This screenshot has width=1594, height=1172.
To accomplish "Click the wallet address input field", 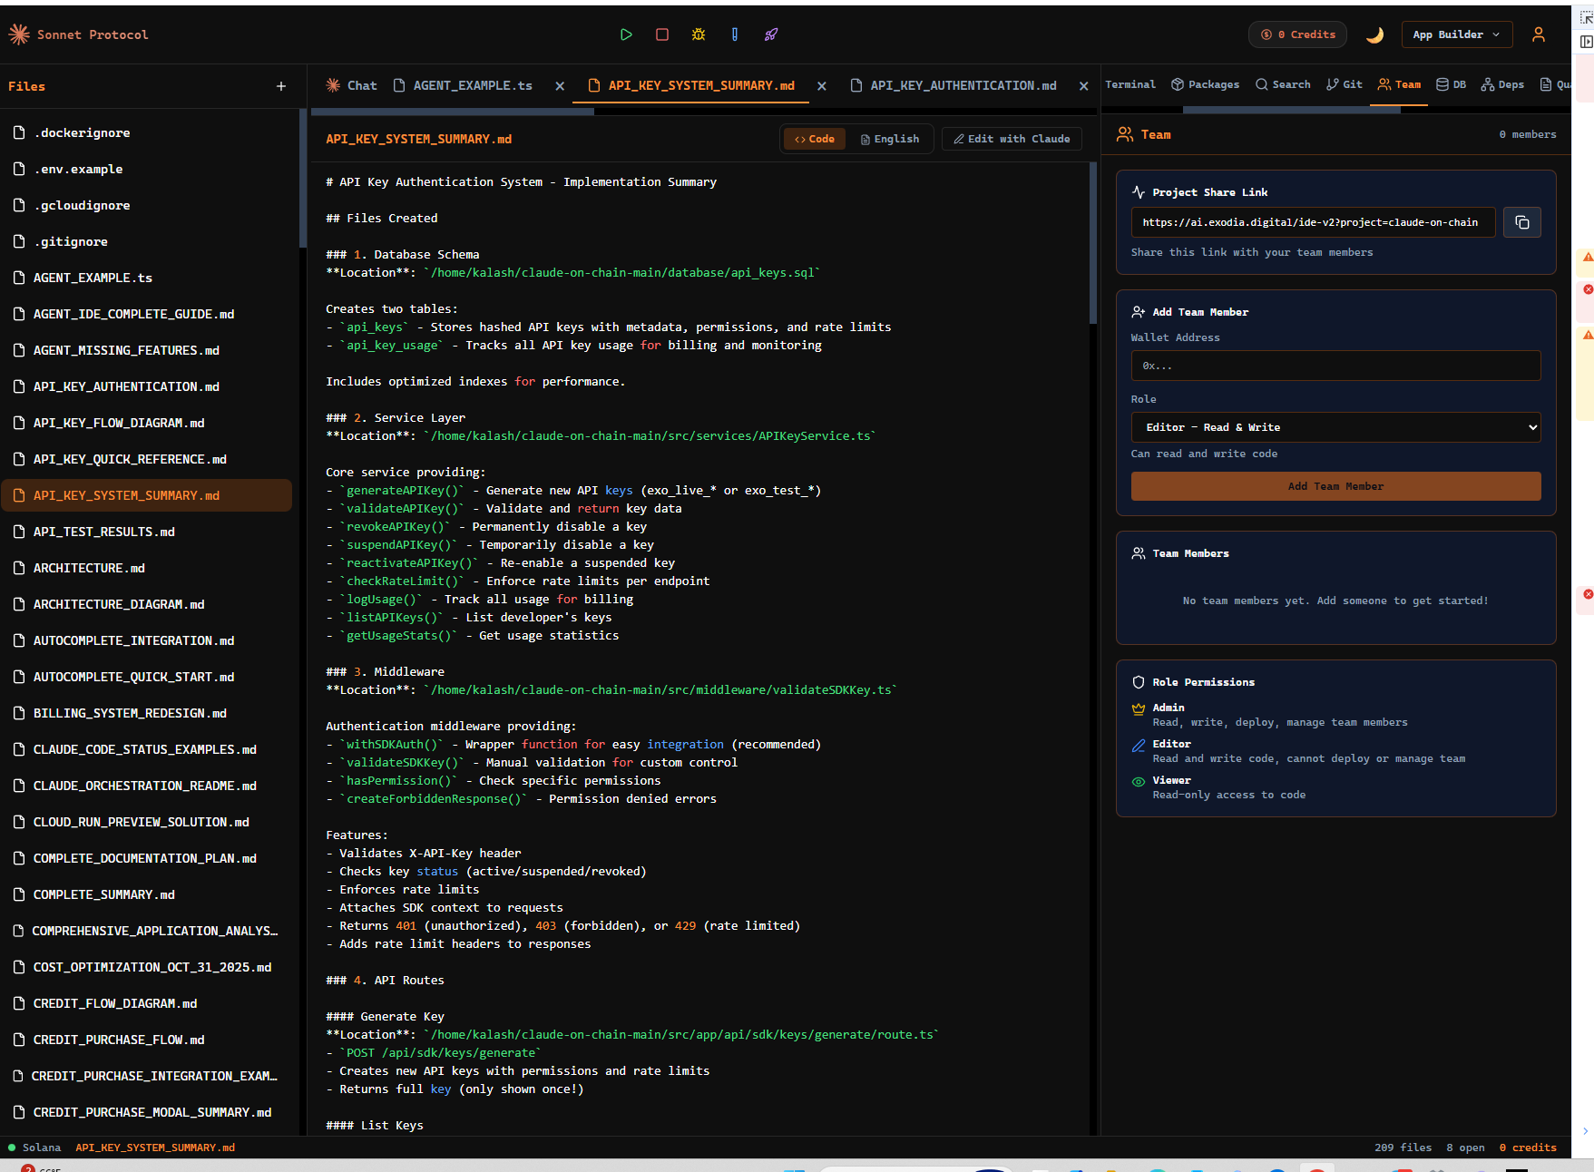I will coord(1335,366).
